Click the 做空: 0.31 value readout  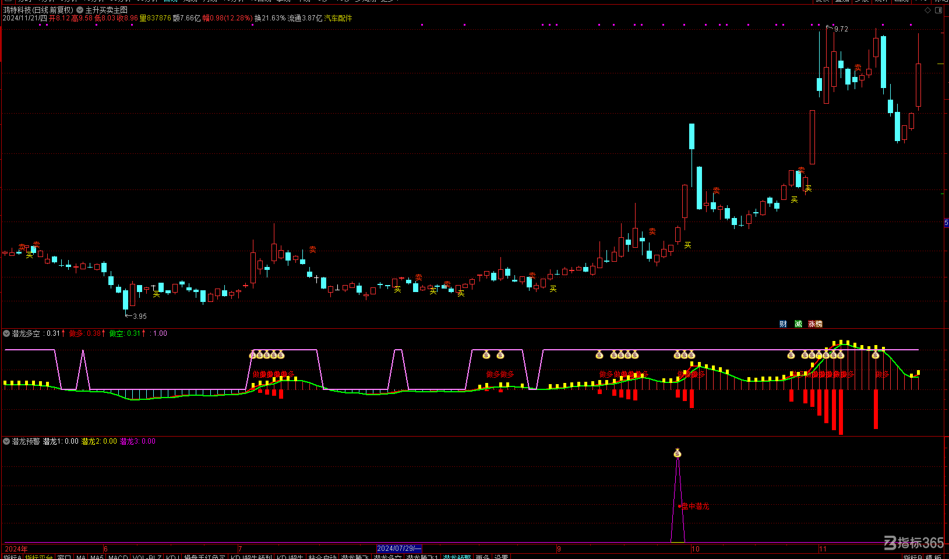click(125, 333)
